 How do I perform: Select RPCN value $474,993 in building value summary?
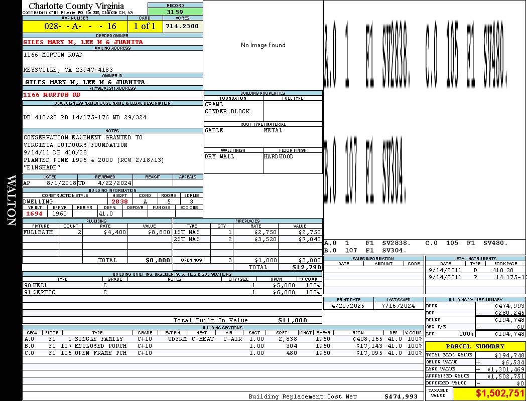509,306
